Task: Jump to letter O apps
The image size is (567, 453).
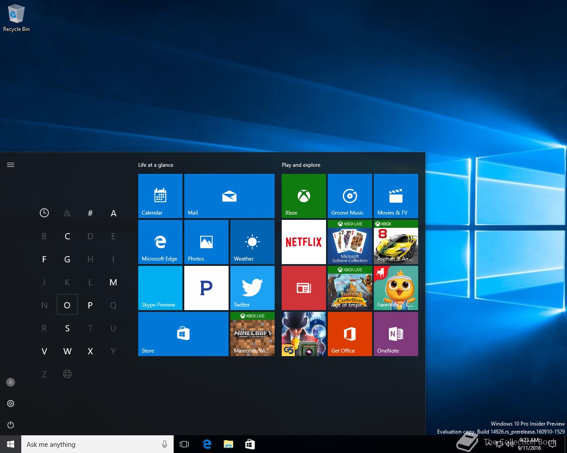Action: coord(67,305)
